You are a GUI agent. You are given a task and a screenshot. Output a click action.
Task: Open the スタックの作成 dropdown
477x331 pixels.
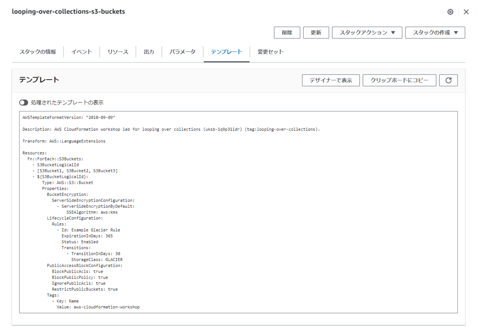coord(435,32)
